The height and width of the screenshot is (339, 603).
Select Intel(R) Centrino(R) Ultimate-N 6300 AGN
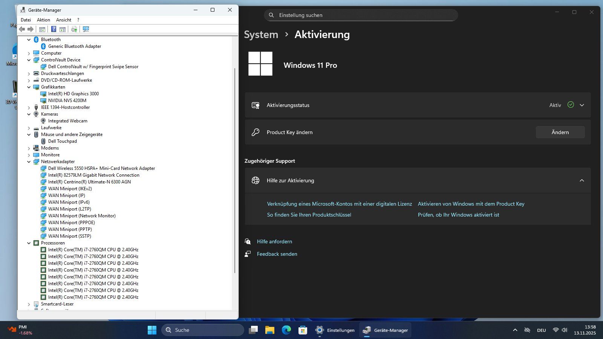pyautogui.click(x=89, y=182)
